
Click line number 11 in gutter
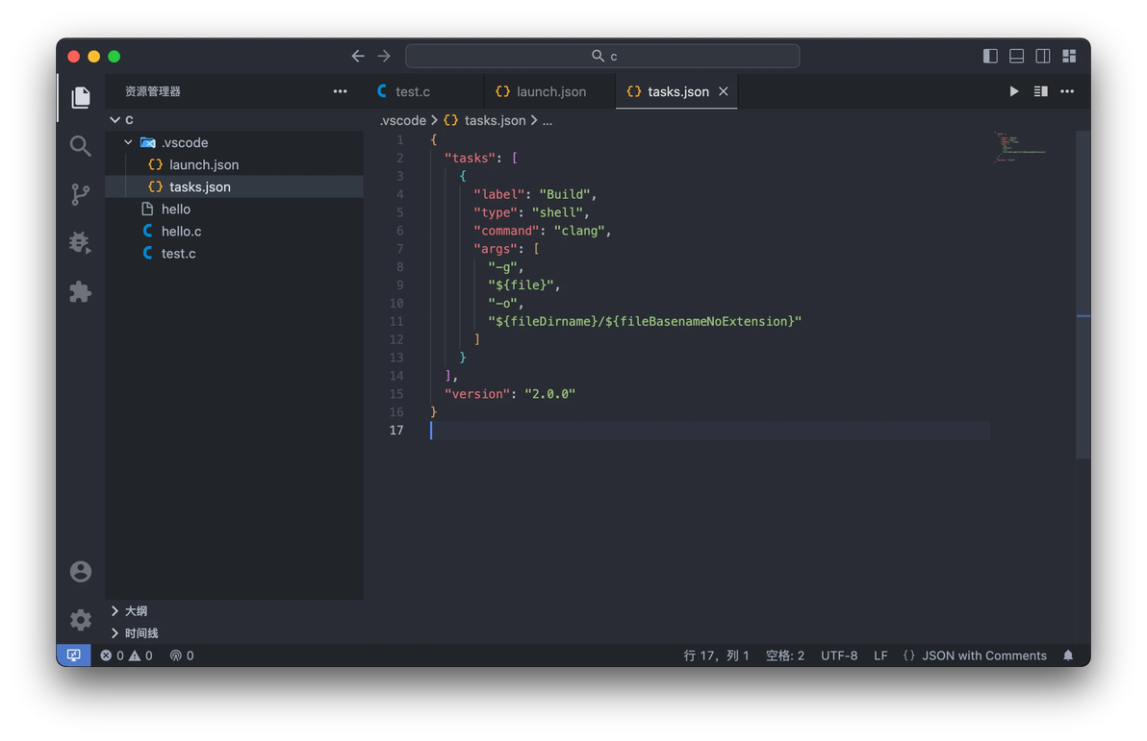tap(395, 322)
